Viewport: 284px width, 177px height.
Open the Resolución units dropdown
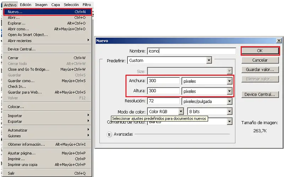click(x=207, y=101)
